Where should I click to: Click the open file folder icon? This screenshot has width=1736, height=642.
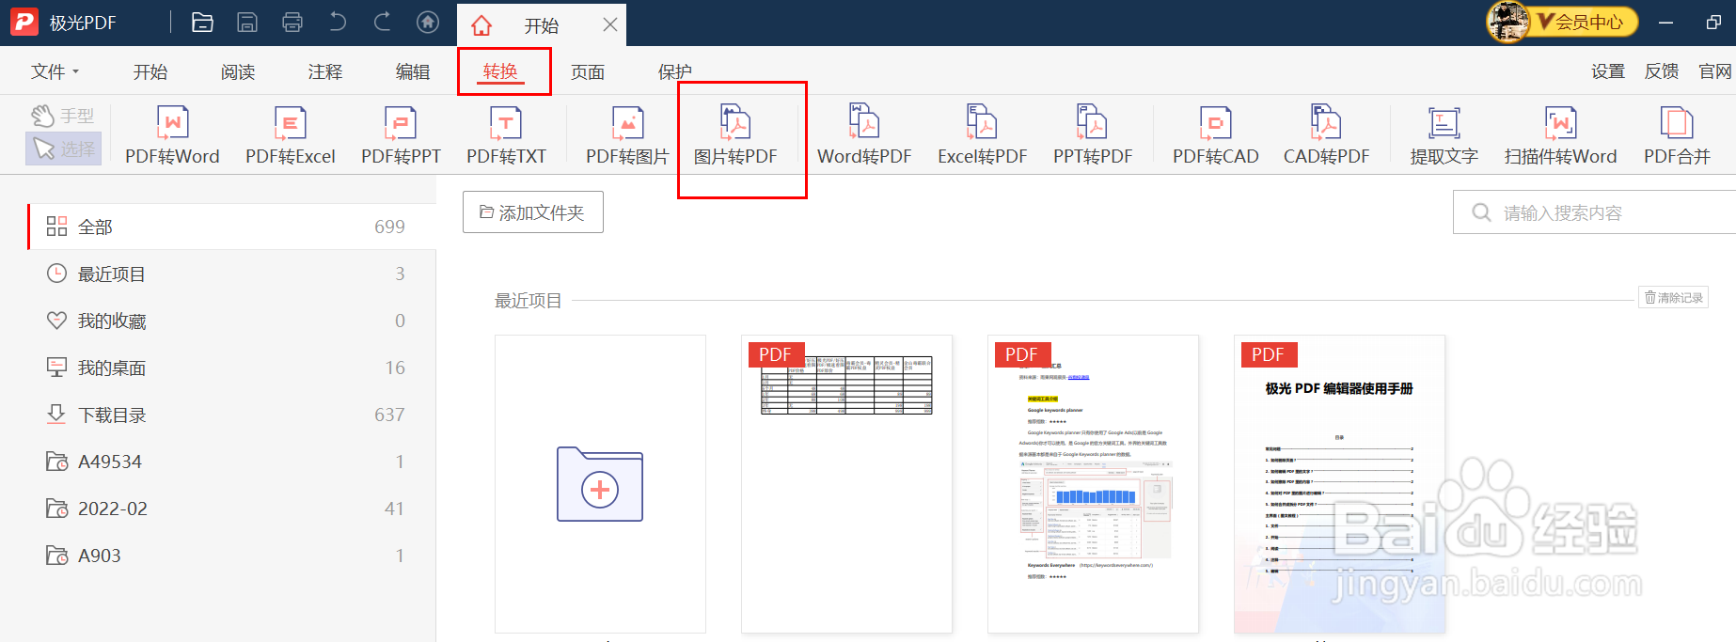click(202, 23)
